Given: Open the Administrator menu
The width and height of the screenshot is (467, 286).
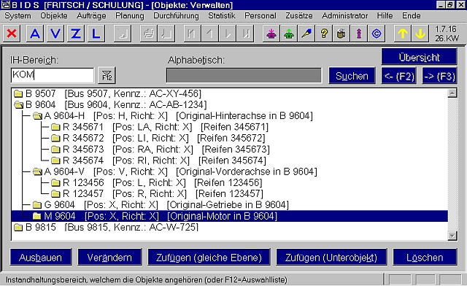Looking at the screenshot, I should pos(344,16).
